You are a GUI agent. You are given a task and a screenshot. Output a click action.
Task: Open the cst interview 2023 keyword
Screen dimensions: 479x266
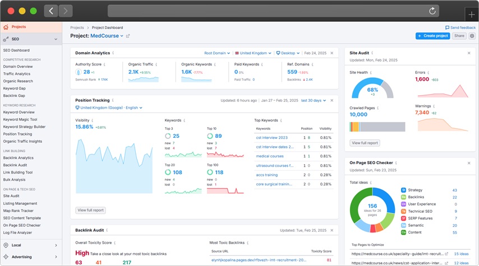[271, 138]
